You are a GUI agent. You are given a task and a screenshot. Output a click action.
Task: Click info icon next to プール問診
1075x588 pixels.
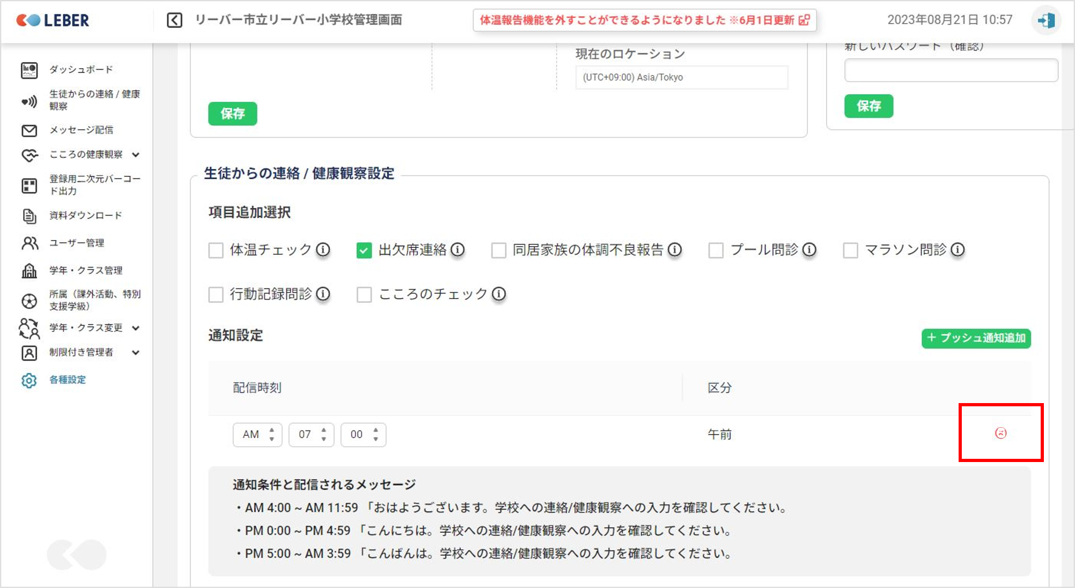pos(809,250)
